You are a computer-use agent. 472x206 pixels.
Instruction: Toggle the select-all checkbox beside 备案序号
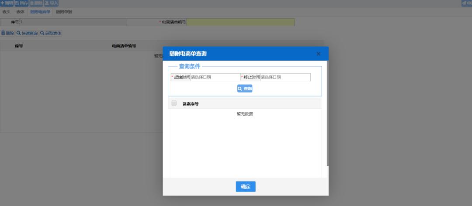[174, 103]
